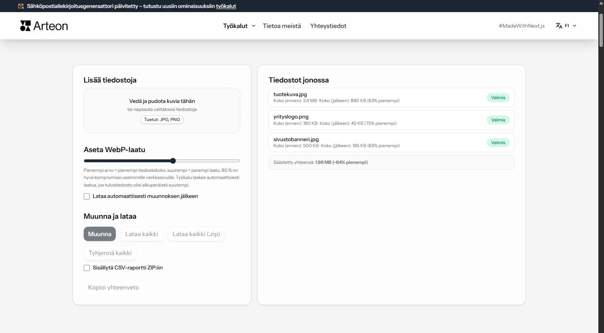Check Sisällytä CSV-raportti ZIP:iin option

tap(87, 268)
